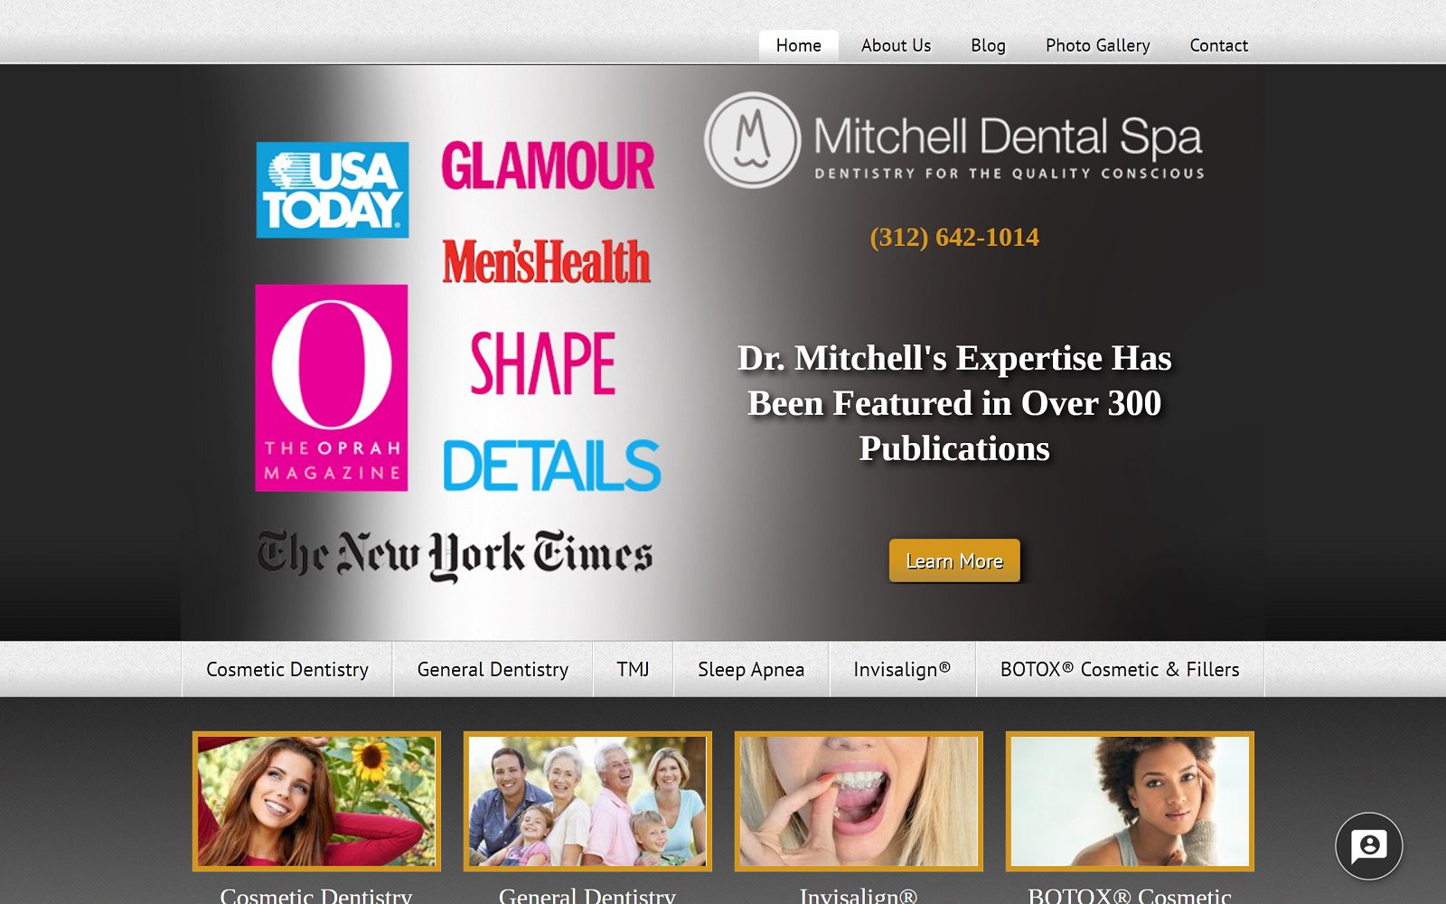Click the 'Featured in Over 300 Publications' headline
The height and width of the screenshot is (904, 1446).
954,403
